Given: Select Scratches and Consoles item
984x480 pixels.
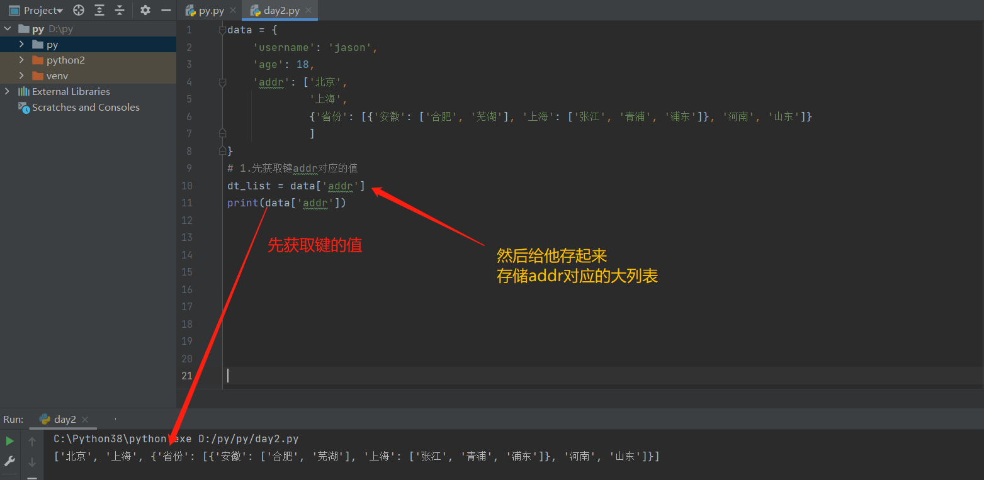Looking at the screenshot, I should tap(86, 107).
